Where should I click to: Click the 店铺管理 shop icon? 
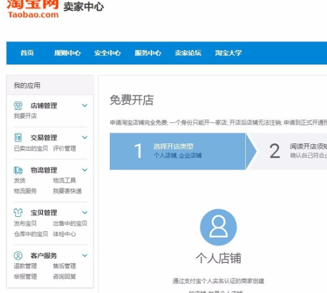tap(18, 106)
